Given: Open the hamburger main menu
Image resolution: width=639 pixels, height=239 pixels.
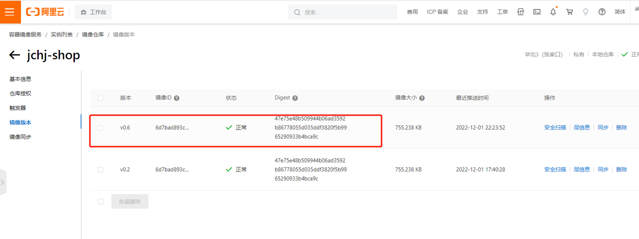Looking at the screenshot, I should point(10,12).
